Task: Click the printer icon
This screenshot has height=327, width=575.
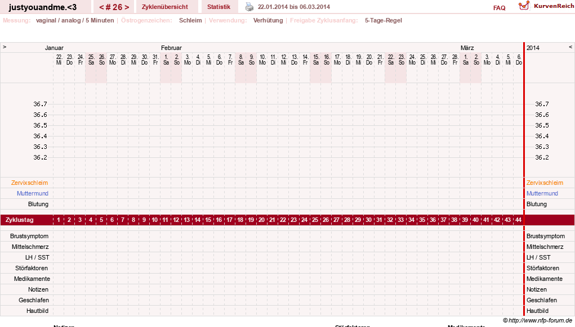Action: coord(249,7)
